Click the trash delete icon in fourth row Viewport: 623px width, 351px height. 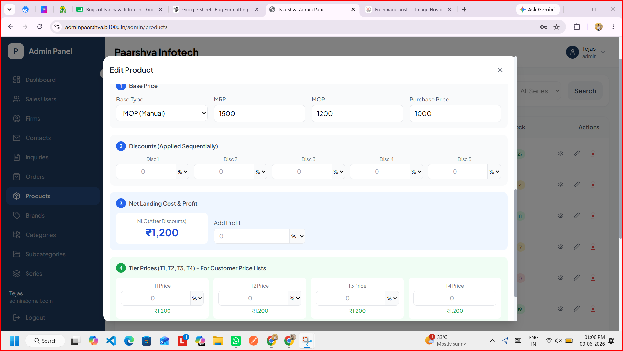pos(593,247)
